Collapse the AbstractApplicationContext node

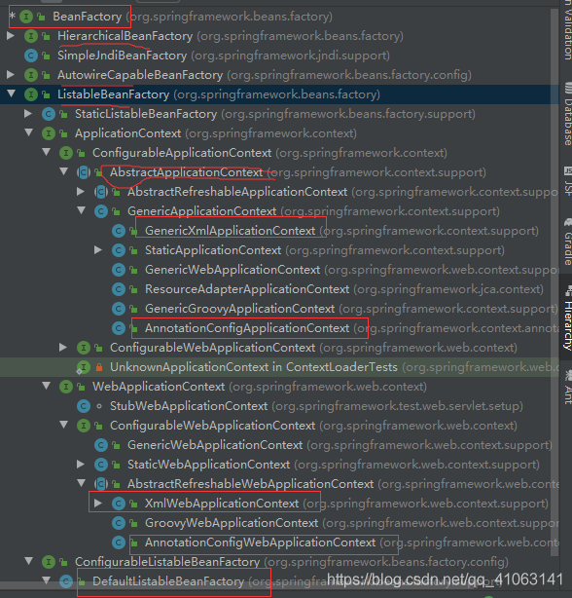click(64, 170)
